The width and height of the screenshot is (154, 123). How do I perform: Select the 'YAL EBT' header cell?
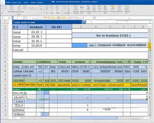point(59,27)
